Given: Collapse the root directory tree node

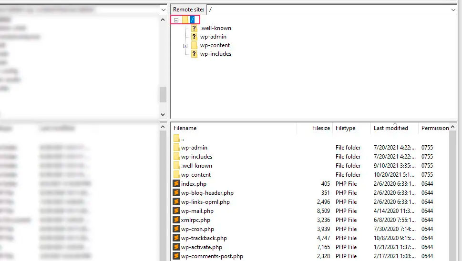Looking at the screenshot, I should click(x=176, y=20).
